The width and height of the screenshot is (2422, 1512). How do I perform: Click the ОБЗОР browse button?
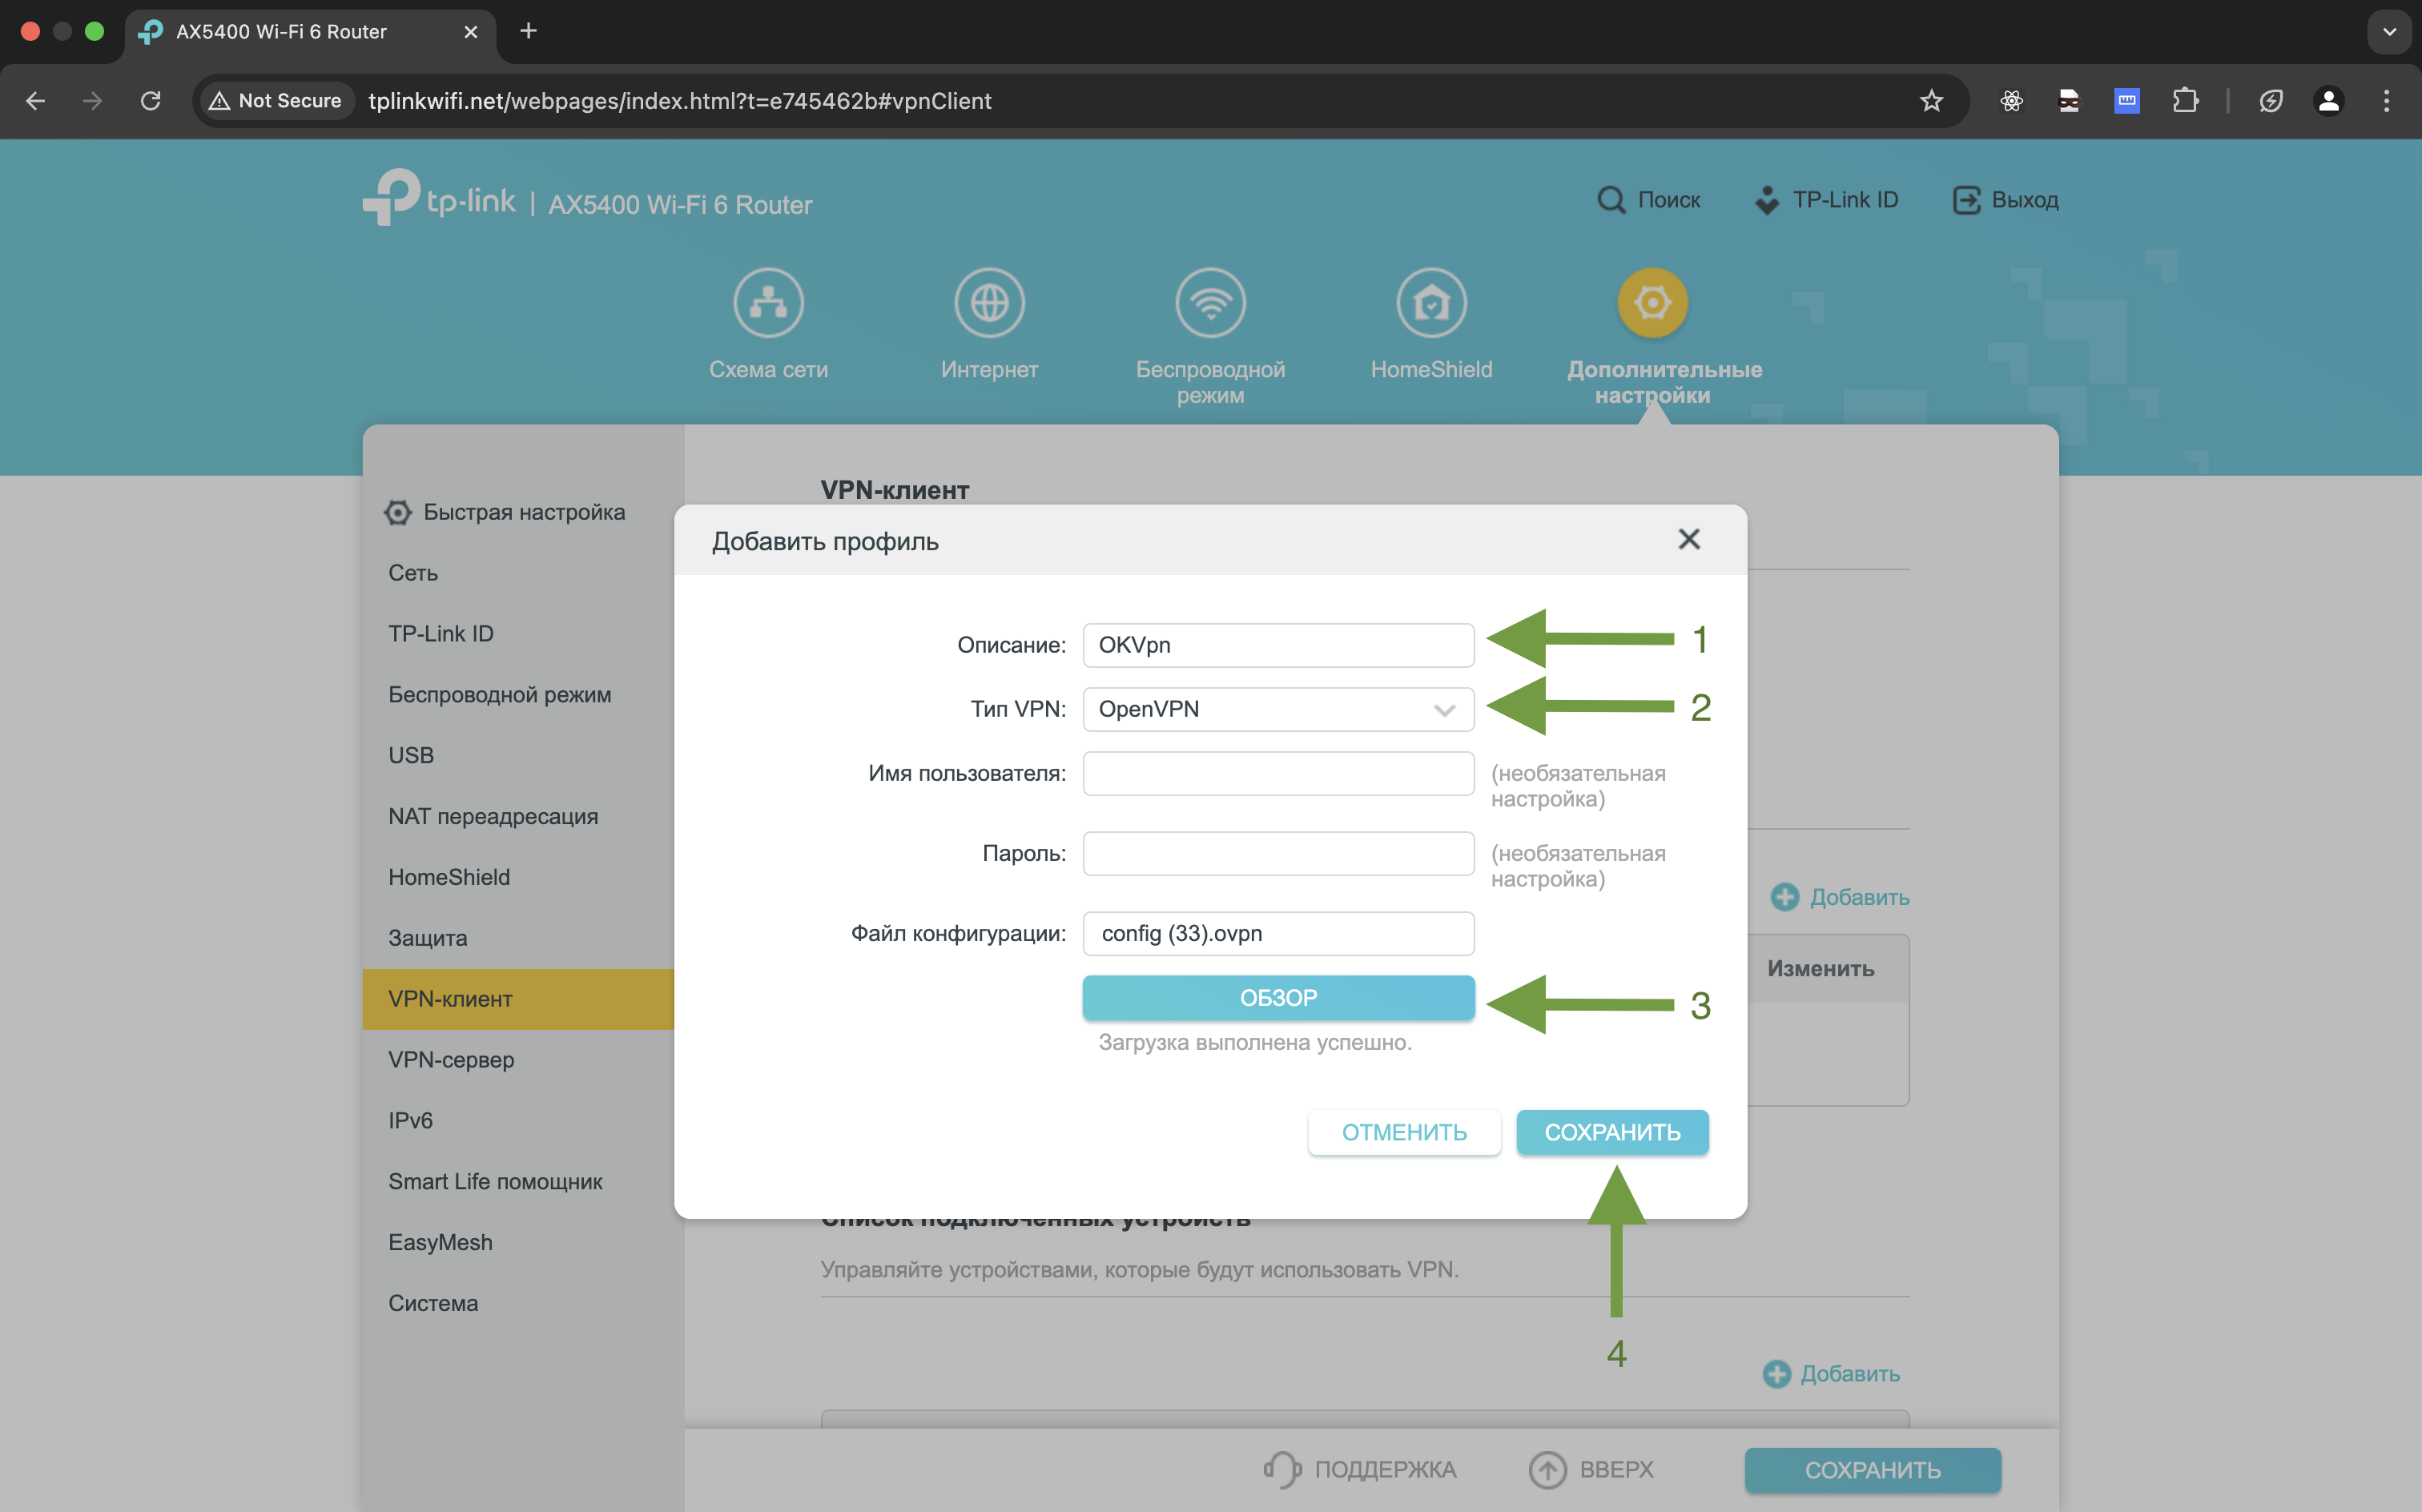click(x=1278, y=998)
